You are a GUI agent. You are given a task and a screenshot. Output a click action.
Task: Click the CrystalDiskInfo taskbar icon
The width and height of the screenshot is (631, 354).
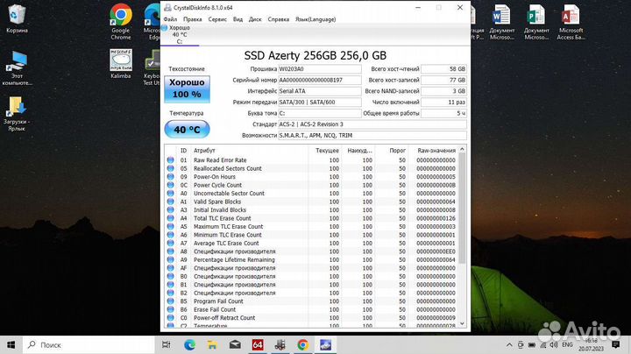[325, 344]
